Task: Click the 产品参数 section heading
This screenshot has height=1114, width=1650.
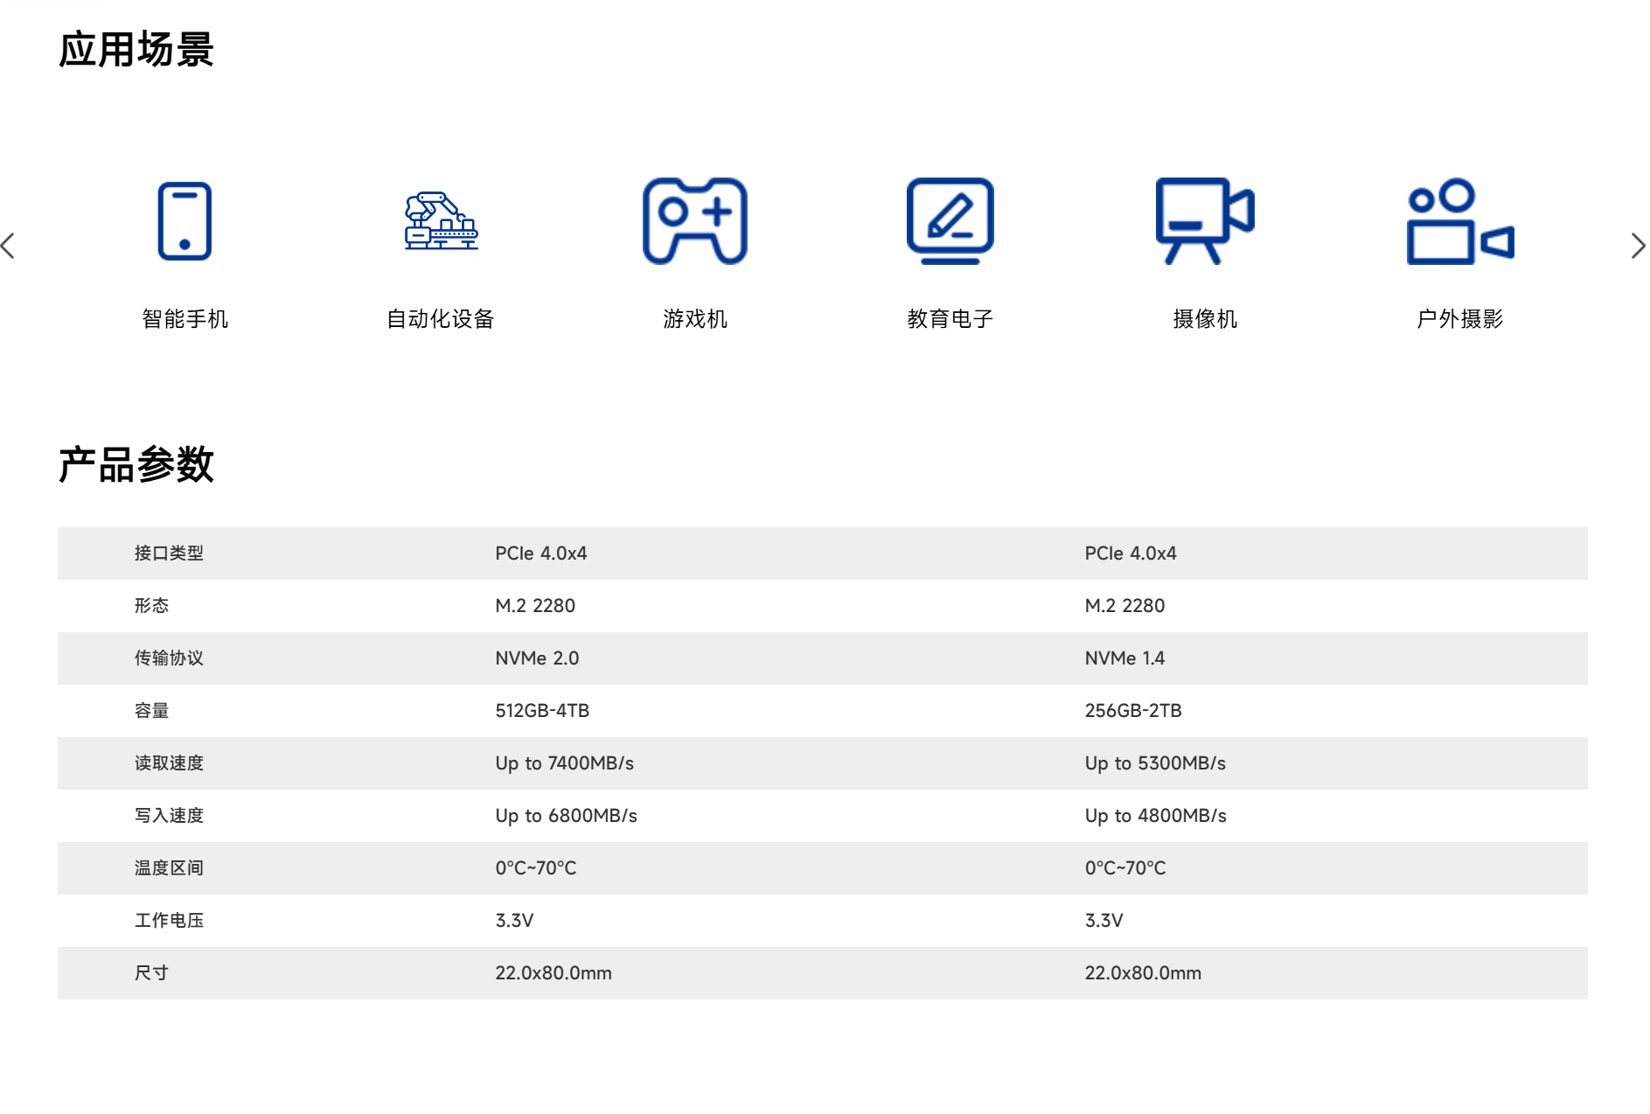Action: [x=136, y=464]
